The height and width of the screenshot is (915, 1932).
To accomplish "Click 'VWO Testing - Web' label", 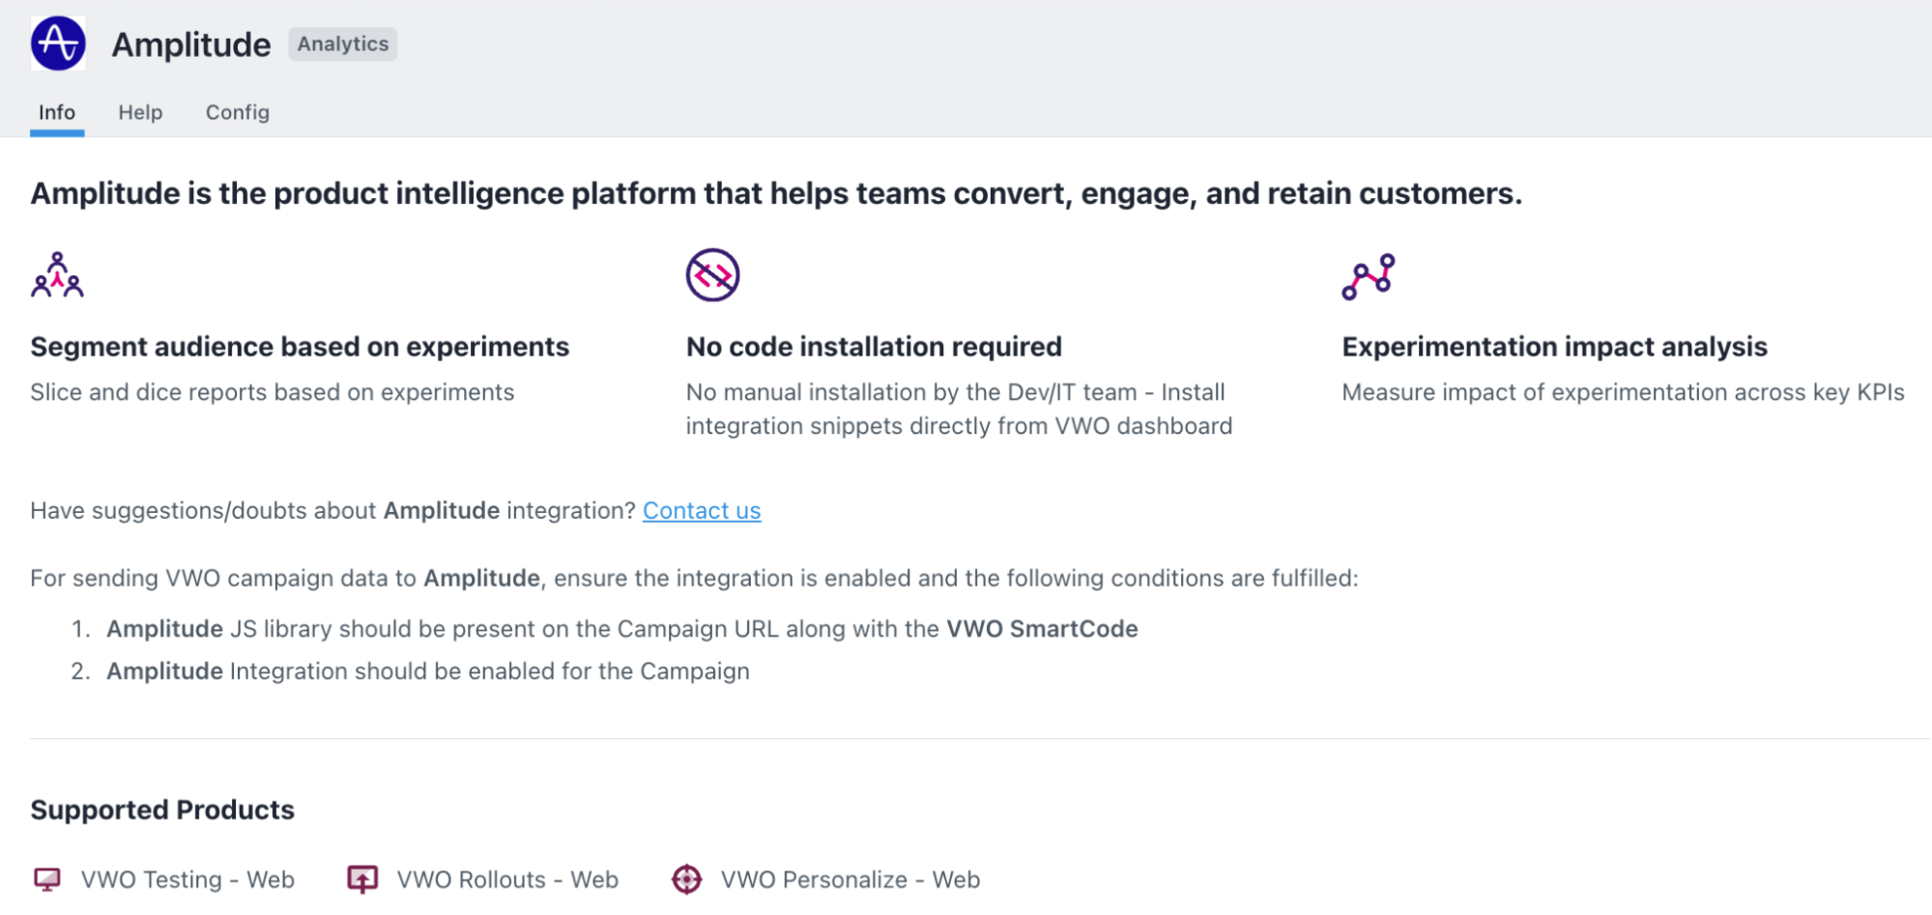I will pyautogui.click(x=187, y=879).
